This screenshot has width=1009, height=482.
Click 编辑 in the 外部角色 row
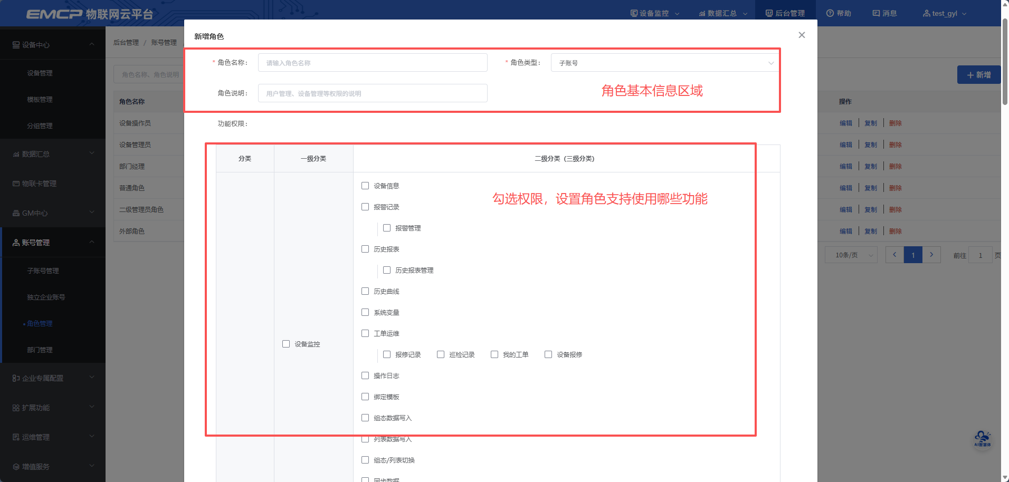tap(846, 231)
